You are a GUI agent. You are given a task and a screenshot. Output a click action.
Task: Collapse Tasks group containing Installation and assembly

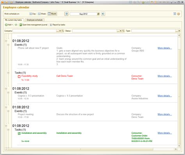tap(8, 130)
